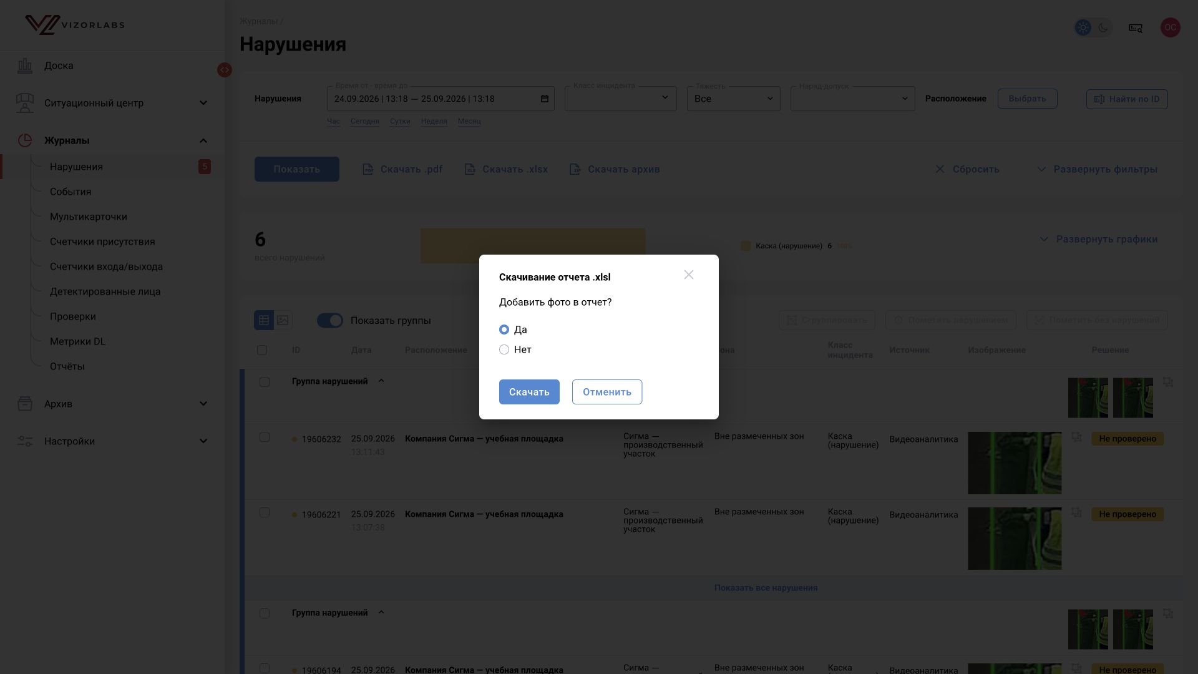Collapse the Журналы section chevron
This screenshot has height=674, width=1198.
pos(203,140)
